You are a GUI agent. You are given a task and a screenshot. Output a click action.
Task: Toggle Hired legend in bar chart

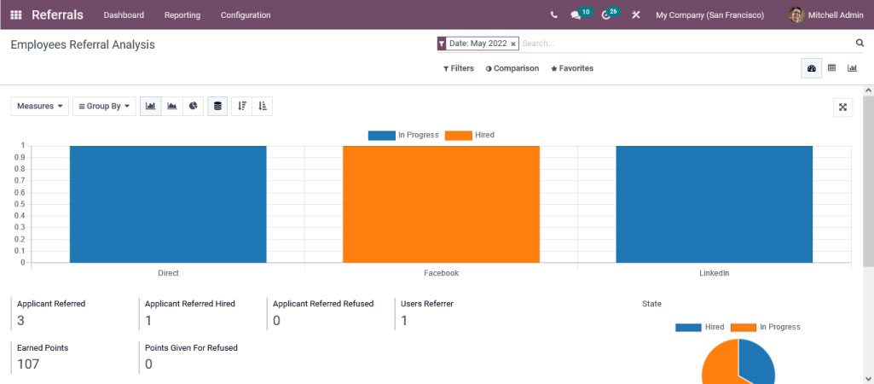pos(469,135)
